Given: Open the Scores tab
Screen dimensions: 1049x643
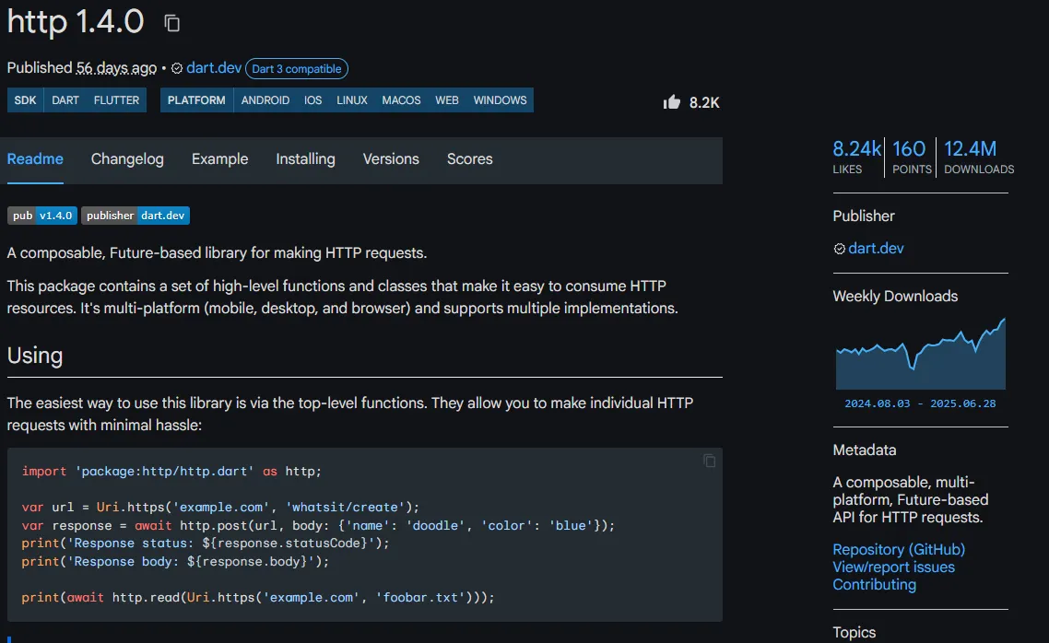Looking at the screenshot, I should 469,159.
